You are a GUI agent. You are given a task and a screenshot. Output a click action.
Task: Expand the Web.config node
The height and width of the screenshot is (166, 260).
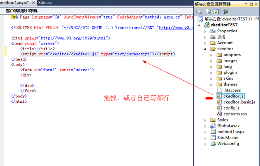205,144
